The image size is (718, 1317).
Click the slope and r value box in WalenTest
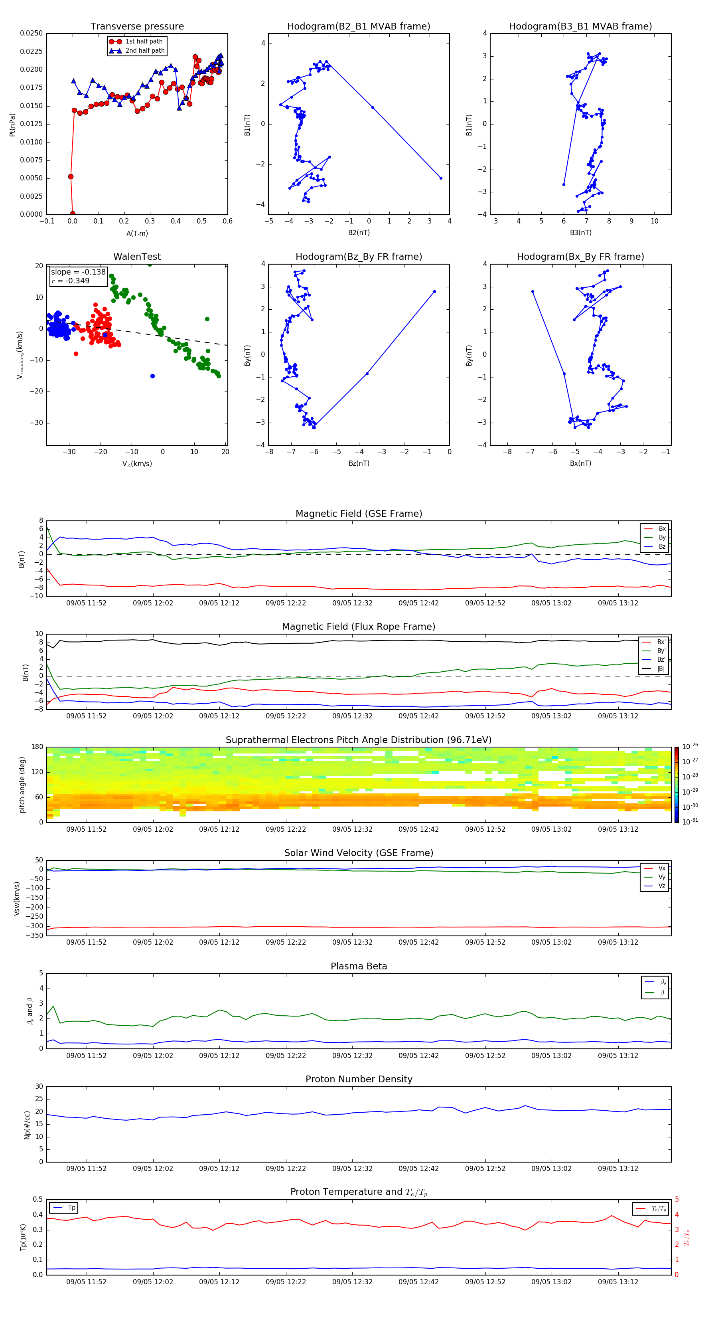click(78, 276)
